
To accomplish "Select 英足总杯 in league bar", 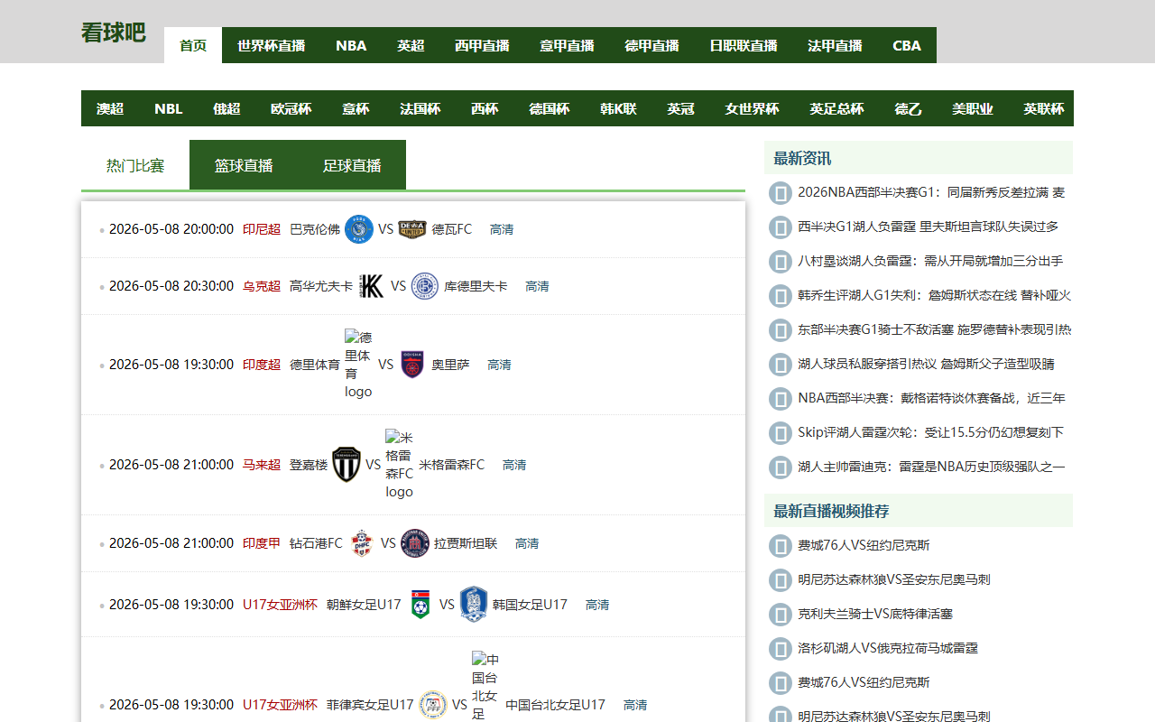I will click(x=836, y=108).
